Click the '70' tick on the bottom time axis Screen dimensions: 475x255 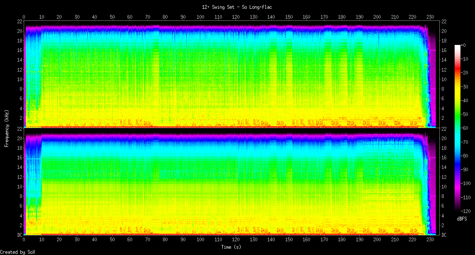click(x=148, y=240)
